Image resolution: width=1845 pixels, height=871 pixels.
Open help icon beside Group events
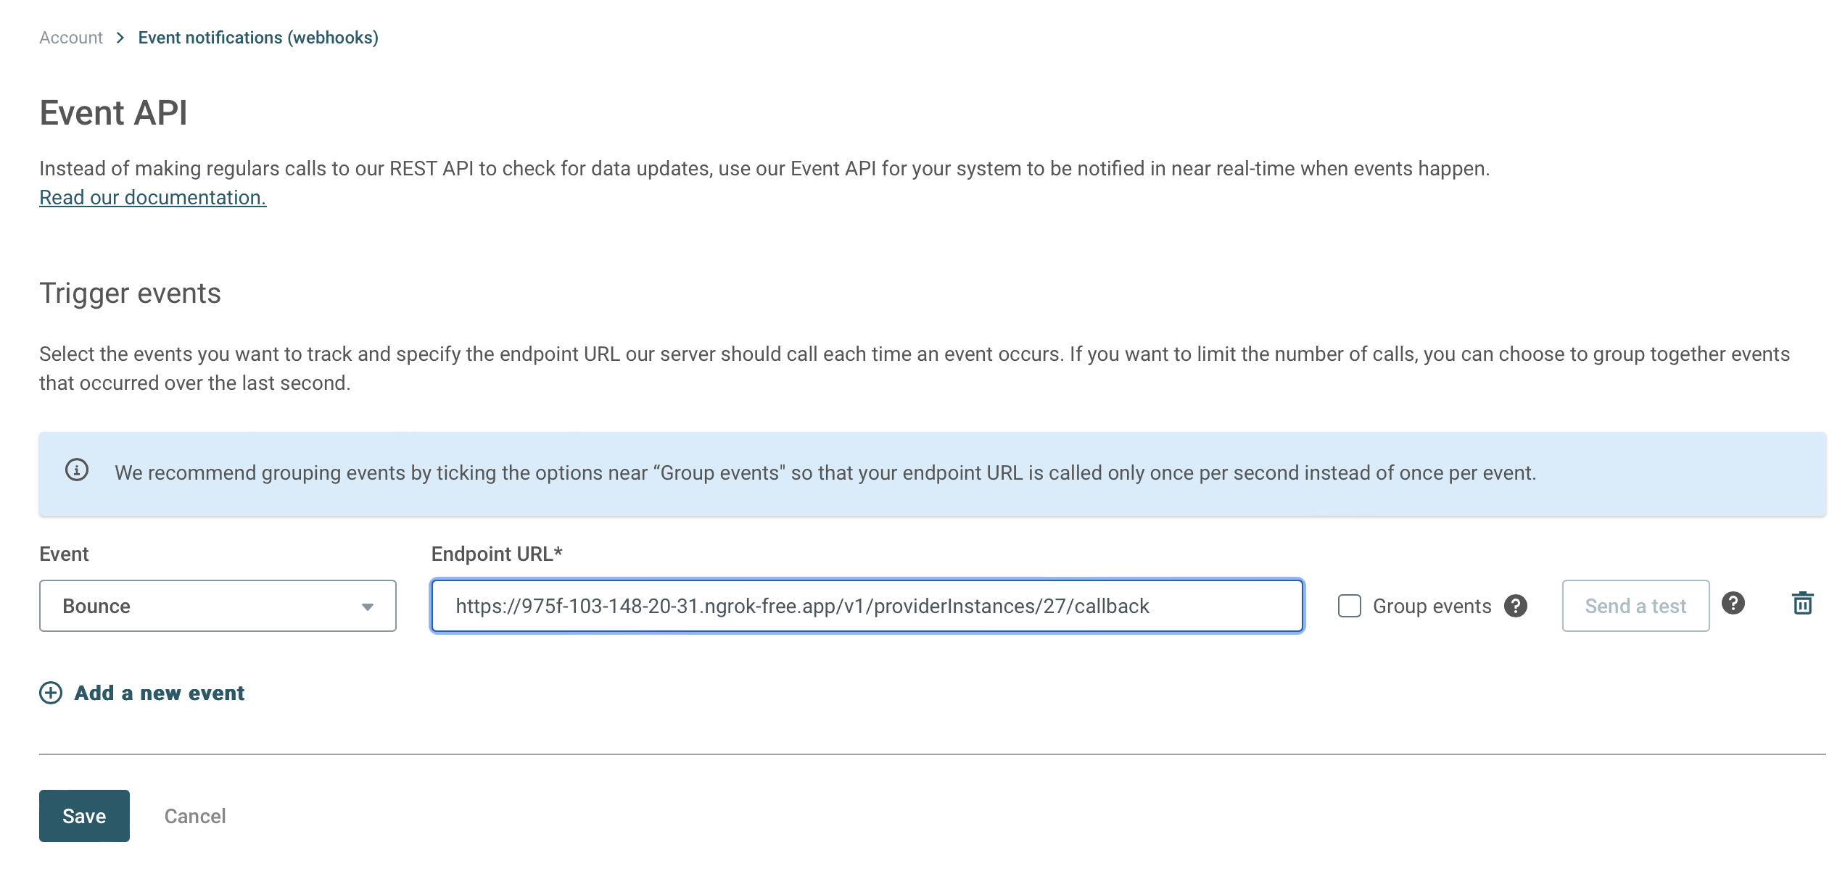click(x=1516, y=606)
